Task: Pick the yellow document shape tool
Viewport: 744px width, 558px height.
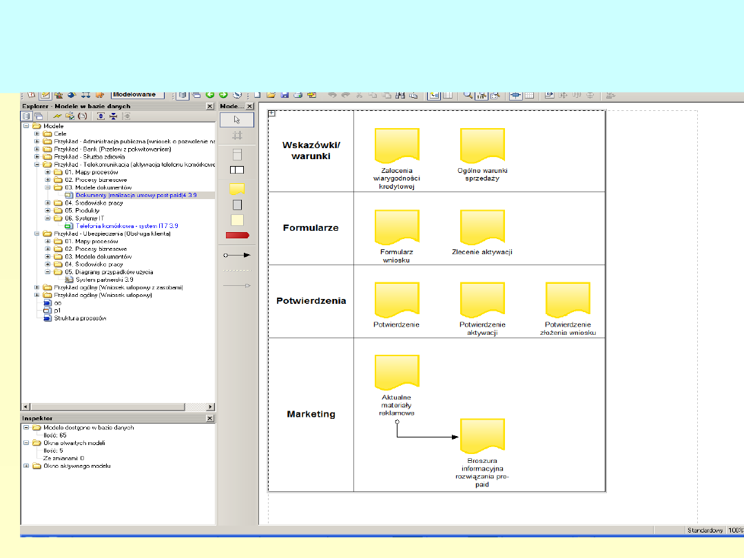Action: [x=236, y=188]
